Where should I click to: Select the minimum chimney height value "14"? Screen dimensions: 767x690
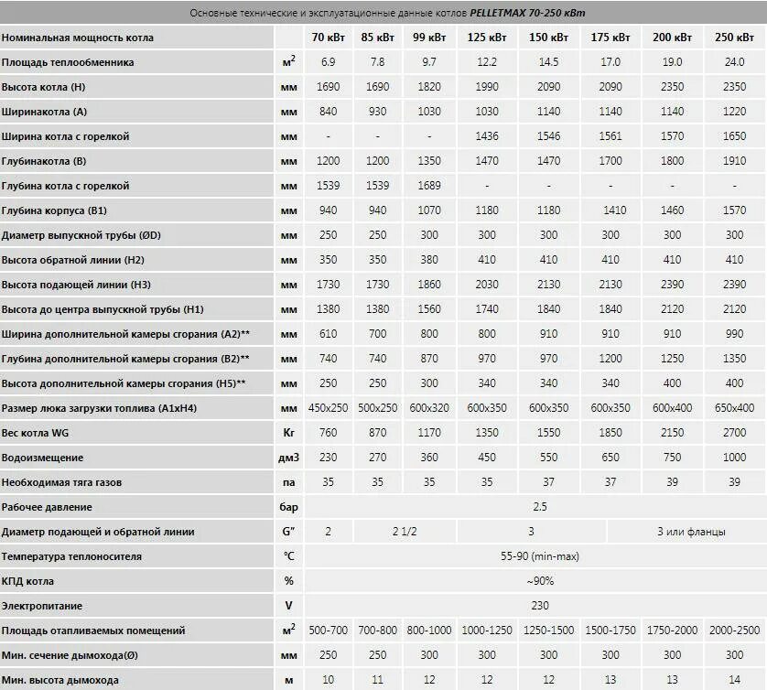pyautogui.click(x=734, y=680)
